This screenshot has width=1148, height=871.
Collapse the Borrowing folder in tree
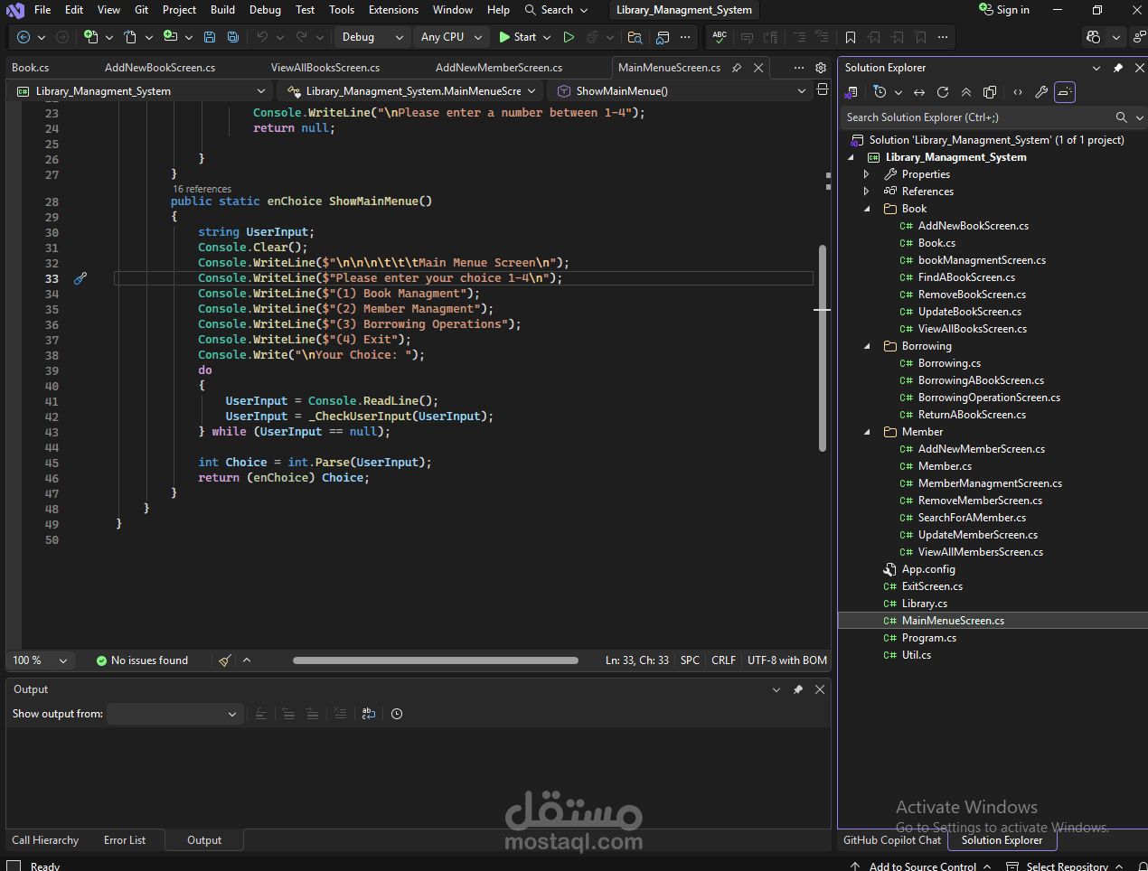tap(867, 346)
